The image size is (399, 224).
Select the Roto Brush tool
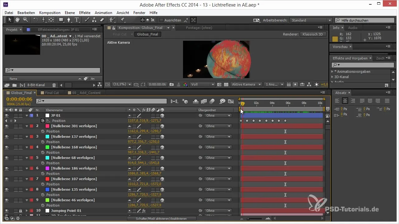coord(112,20)
